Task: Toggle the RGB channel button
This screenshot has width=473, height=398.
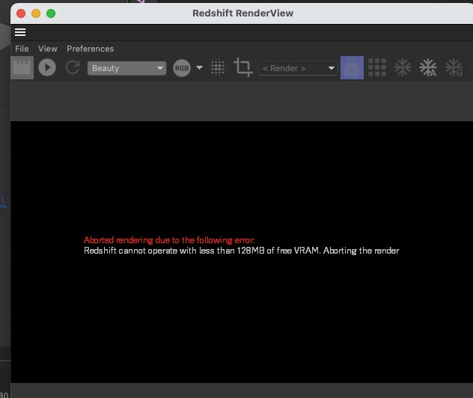Action: click(x=181, y=68)
